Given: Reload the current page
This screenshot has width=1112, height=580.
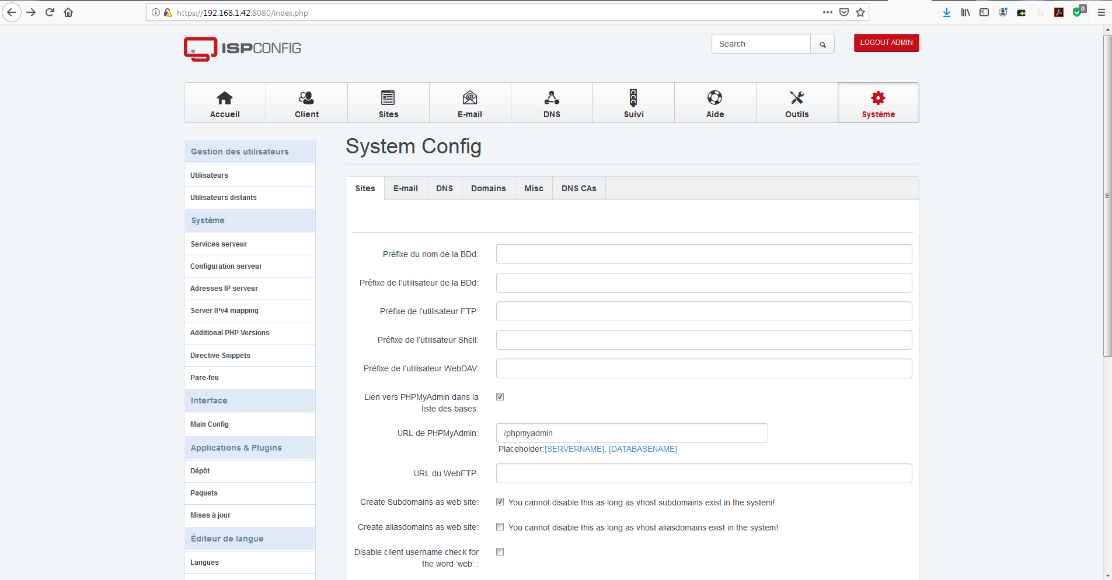Looking at the screenshot, I should click(50, 12).
